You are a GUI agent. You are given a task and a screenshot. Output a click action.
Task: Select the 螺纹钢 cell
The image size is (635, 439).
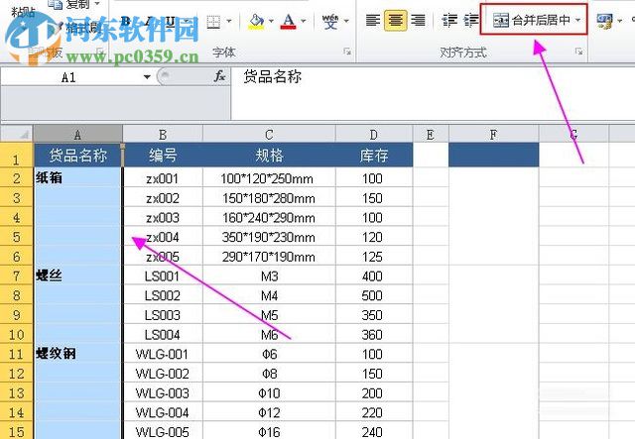(x=77, y=354)
